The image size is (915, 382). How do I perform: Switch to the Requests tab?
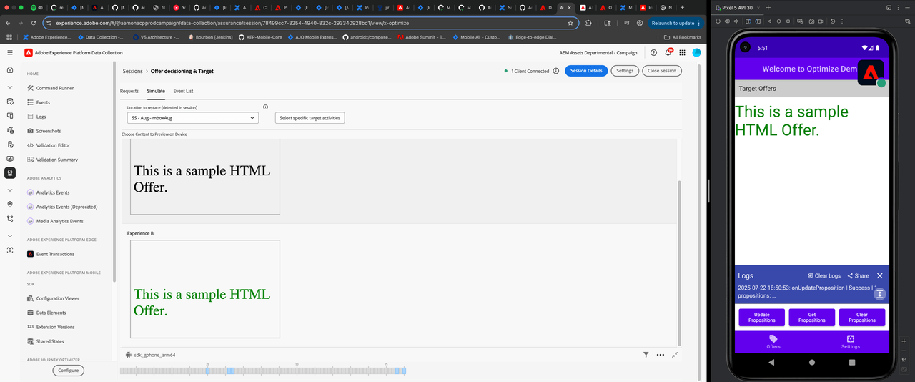coord(129,91)
